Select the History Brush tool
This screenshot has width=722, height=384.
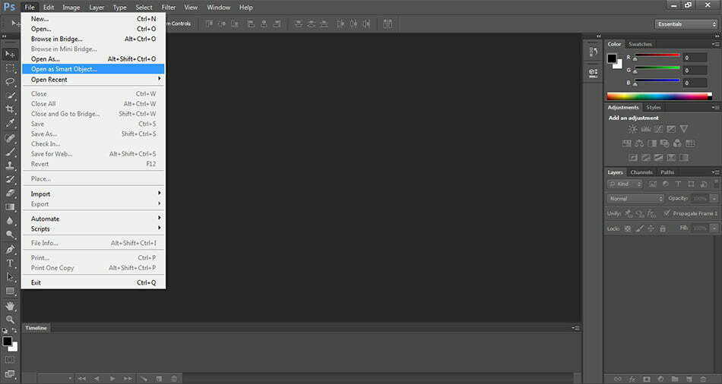(x=10, y=179)
